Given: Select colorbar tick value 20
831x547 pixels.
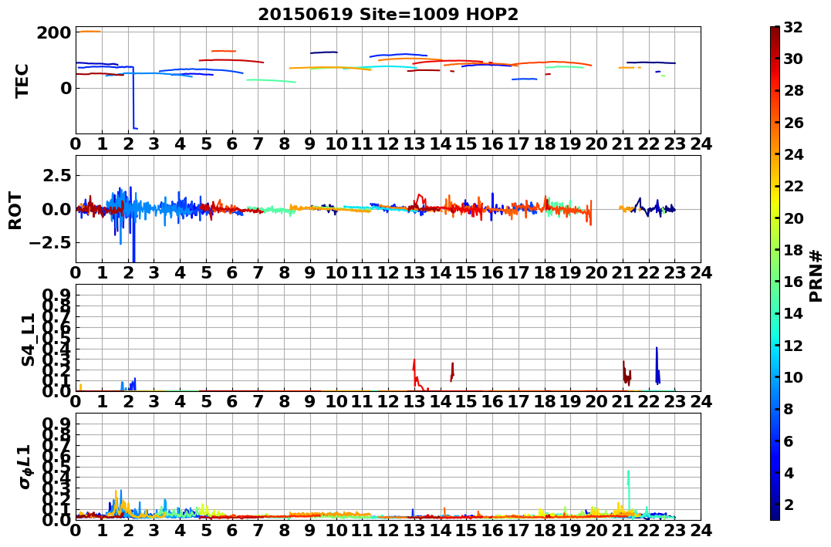Looking at the screenshot, I should tap(793, 218).
